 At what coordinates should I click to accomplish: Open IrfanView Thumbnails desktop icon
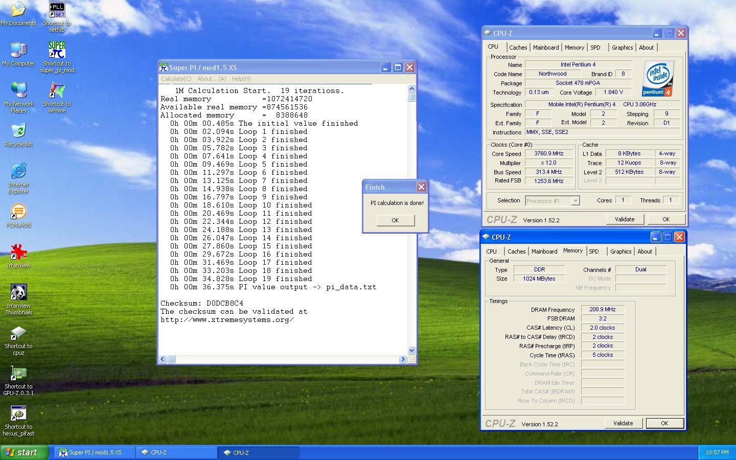pos(18,299)
